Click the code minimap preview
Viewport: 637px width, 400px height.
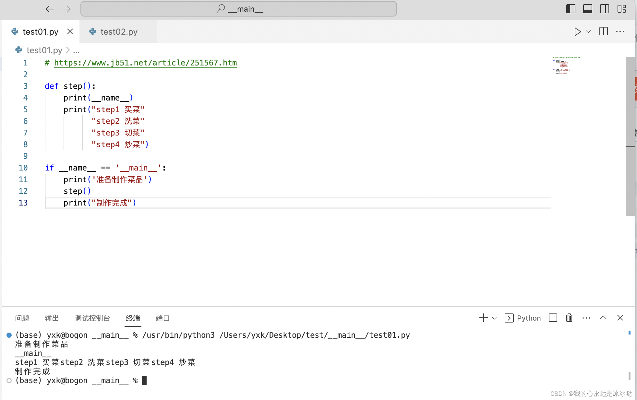566,65
